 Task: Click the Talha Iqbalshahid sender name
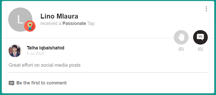pyautogui.click(x=46, y=48)
